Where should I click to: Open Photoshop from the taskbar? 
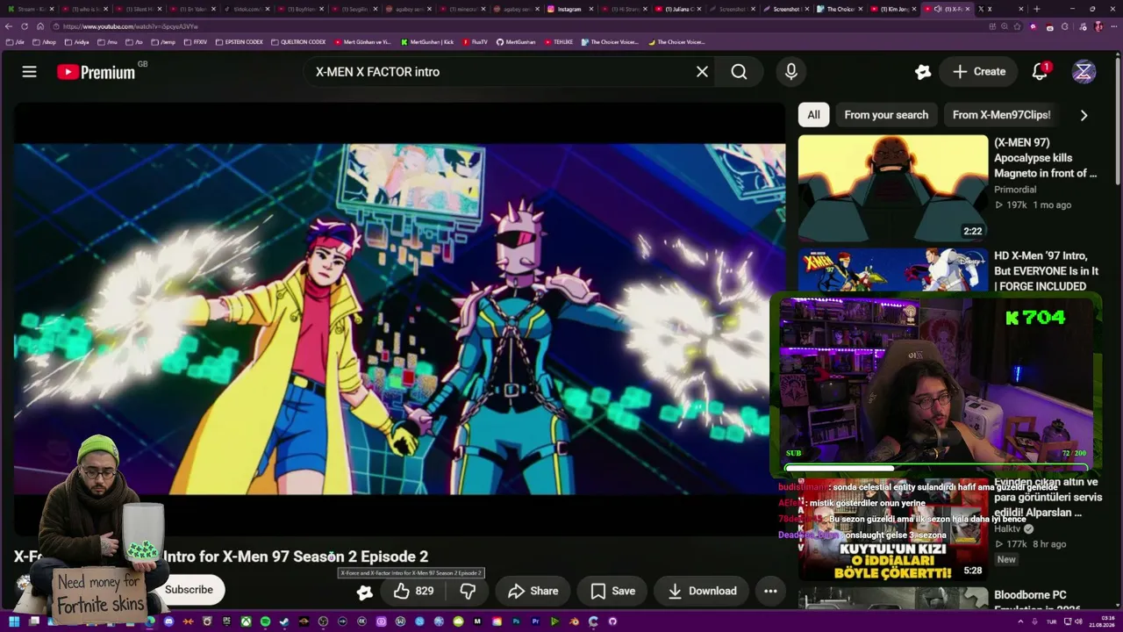coord(516,621)
